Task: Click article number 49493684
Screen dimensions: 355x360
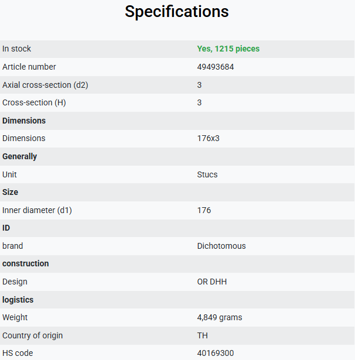Action: (216, 67)
